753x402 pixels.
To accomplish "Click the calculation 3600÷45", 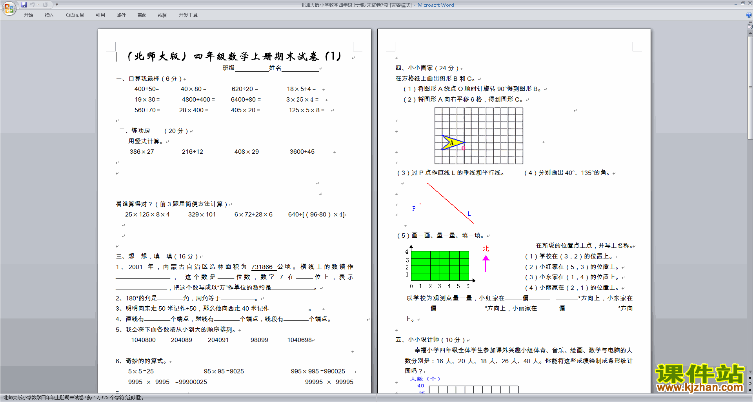I will [x=302, y=152].
